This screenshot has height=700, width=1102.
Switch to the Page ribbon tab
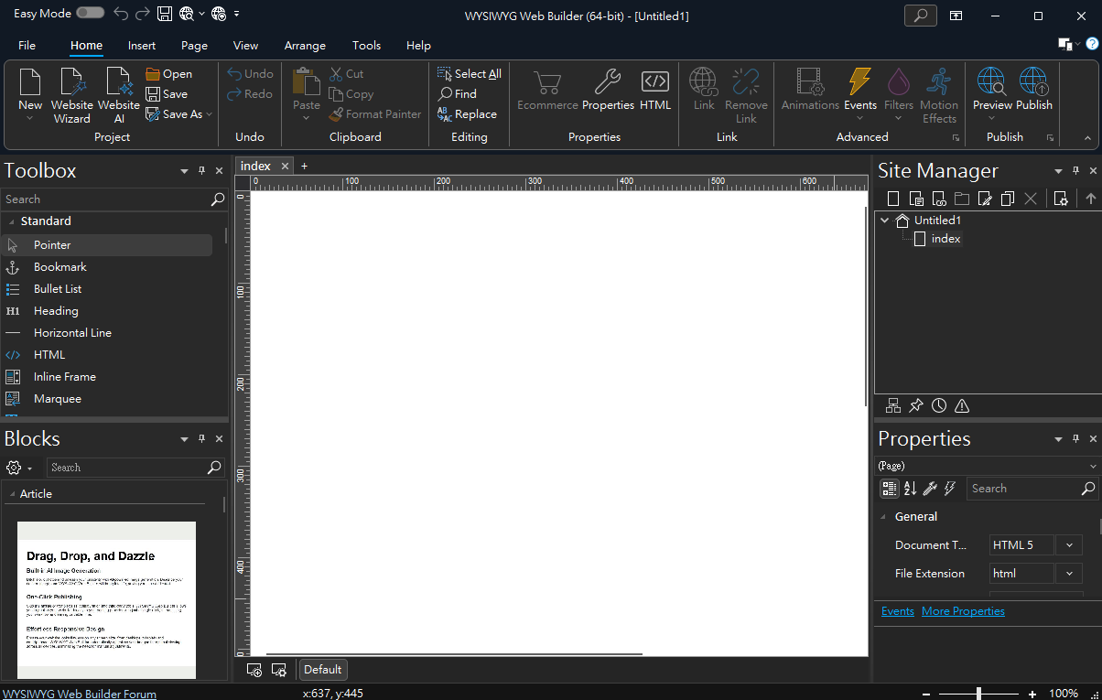[194, 46]
